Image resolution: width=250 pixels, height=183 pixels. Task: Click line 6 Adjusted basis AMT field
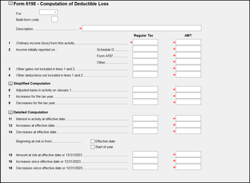(188, 89)
